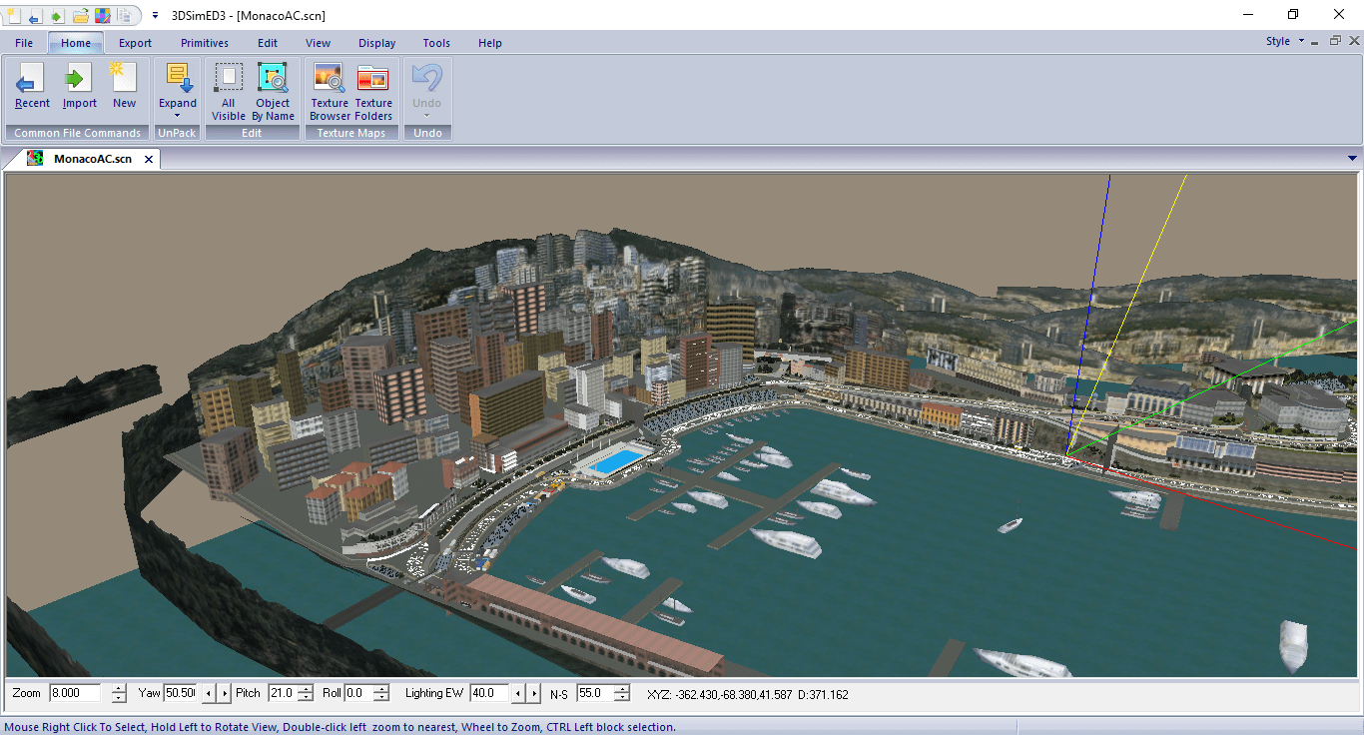Restore the inner document window
Screen dimensions: 1364x735
pyautogui.click(x=1335, y=41)
